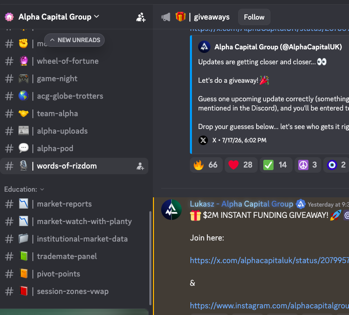This screenshot has height=315, width=349.
Task: Click the 'Join here:' text
Action: click(207, 238)
